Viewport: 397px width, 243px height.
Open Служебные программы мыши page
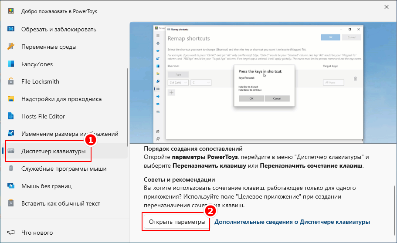65,169
